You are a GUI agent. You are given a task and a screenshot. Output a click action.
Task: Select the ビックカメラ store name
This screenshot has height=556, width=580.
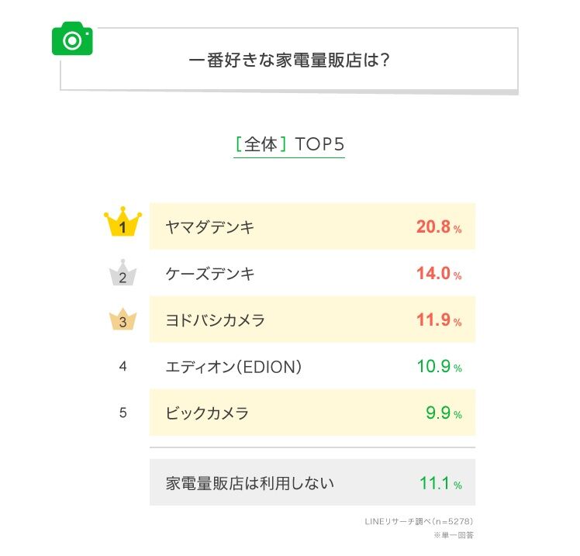[x=207, y=413]
